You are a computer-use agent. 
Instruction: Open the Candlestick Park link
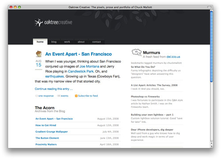(81, 71)
